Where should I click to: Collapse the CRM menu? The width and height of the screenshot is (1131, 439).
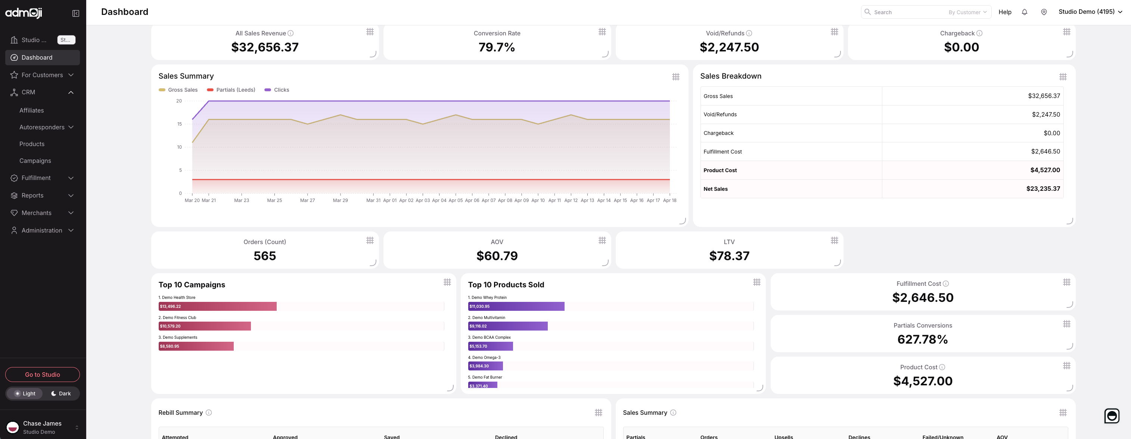43,92
